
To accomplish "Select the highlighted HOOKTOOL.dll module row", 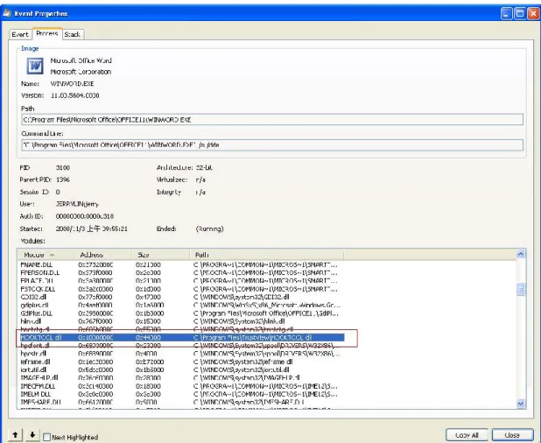I will (181, 337).
